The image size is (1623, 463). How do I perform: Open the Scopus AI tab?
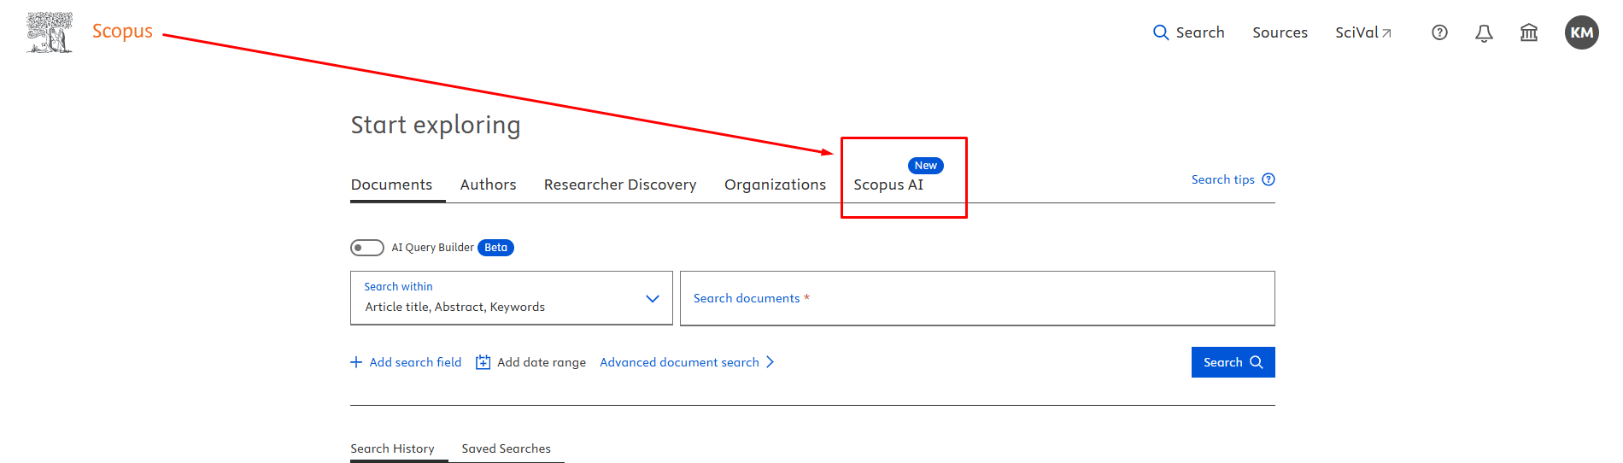(888, 185)
